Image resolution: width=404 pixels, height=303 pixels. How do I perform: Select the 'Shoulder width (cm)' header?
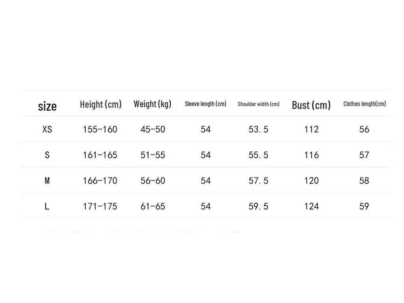click(x=258, y=104)
